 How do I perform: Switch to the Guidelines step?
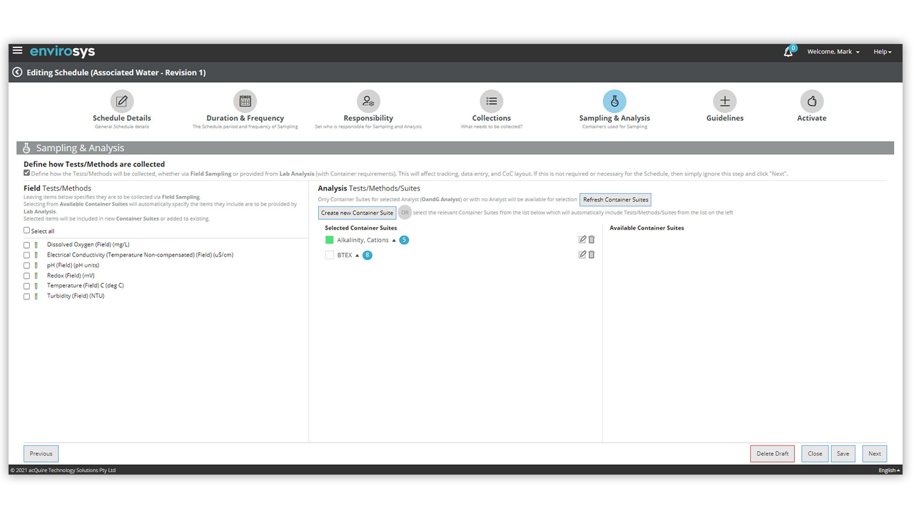coord(724,102)
